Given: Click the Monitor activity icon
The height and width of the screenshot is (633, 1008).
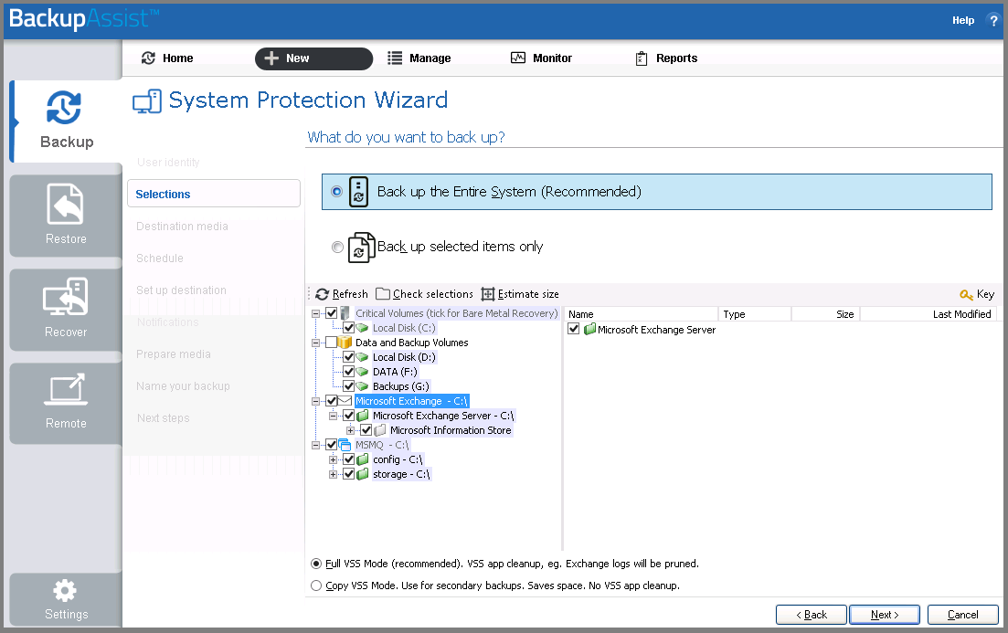Looking at the screenshot, I should pos(518,58).
